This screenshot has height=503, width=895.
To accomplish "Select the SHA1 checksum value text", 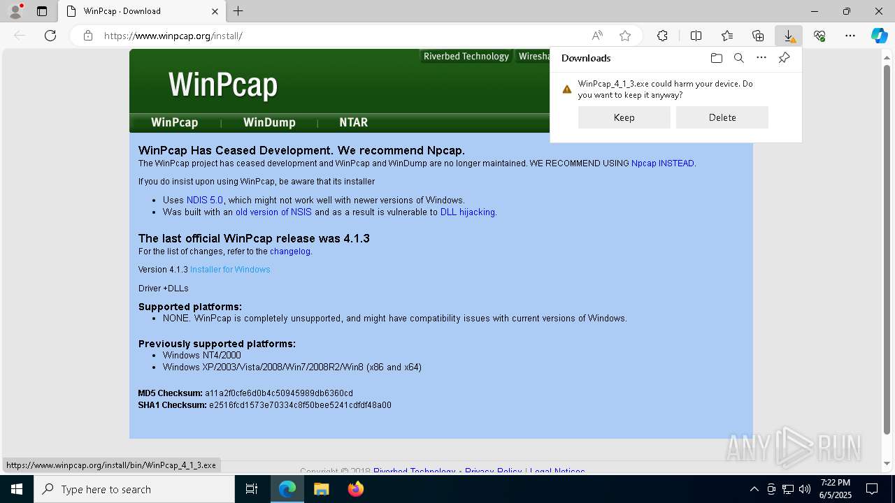I will (x=300, y=405).
